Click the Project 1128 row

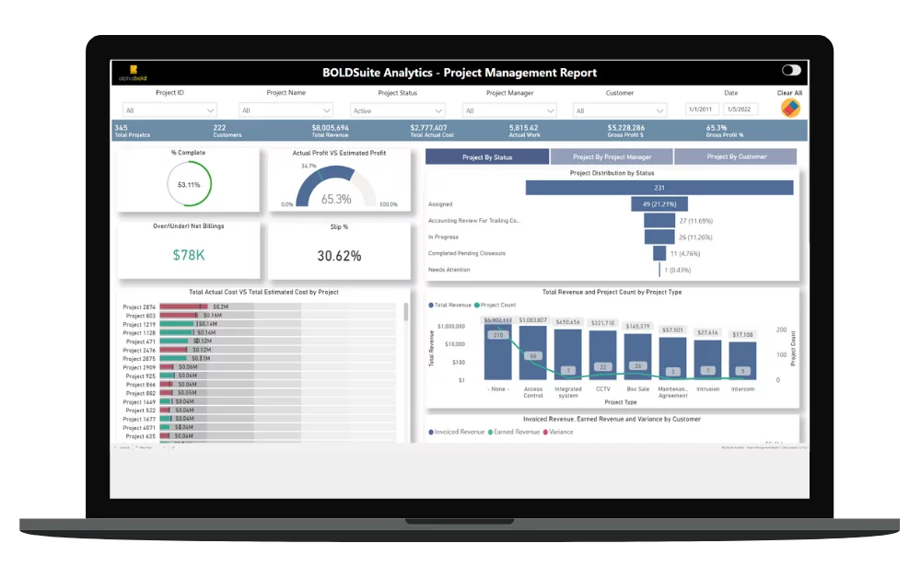pos(259,332)
